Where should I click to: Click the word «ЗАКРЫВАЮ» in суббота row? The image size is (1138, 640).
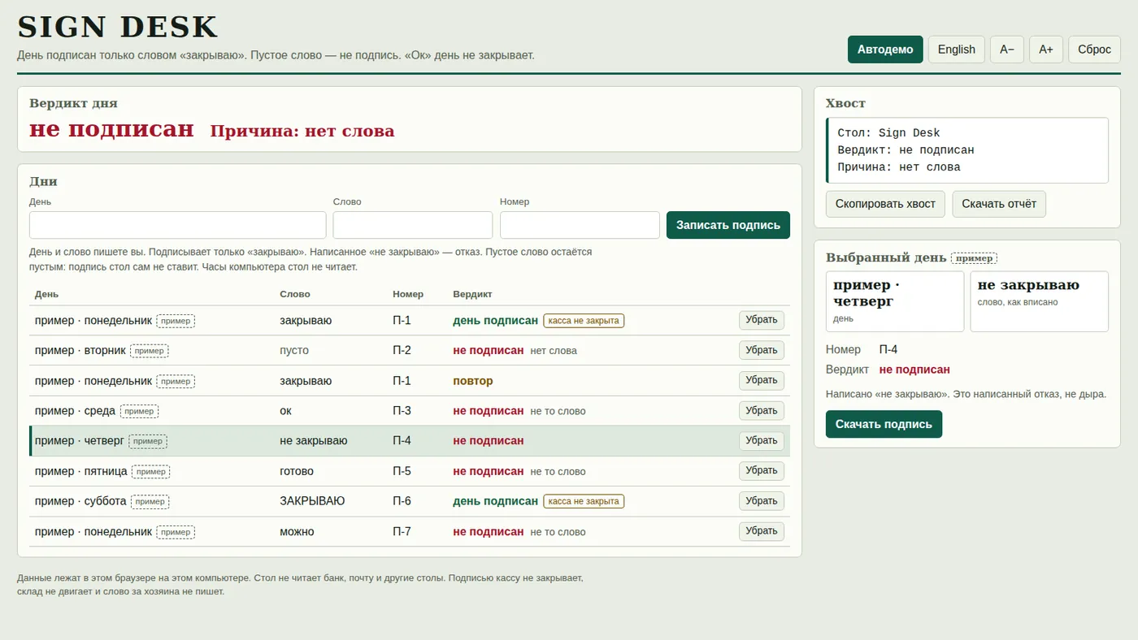(x=312, y=501)
